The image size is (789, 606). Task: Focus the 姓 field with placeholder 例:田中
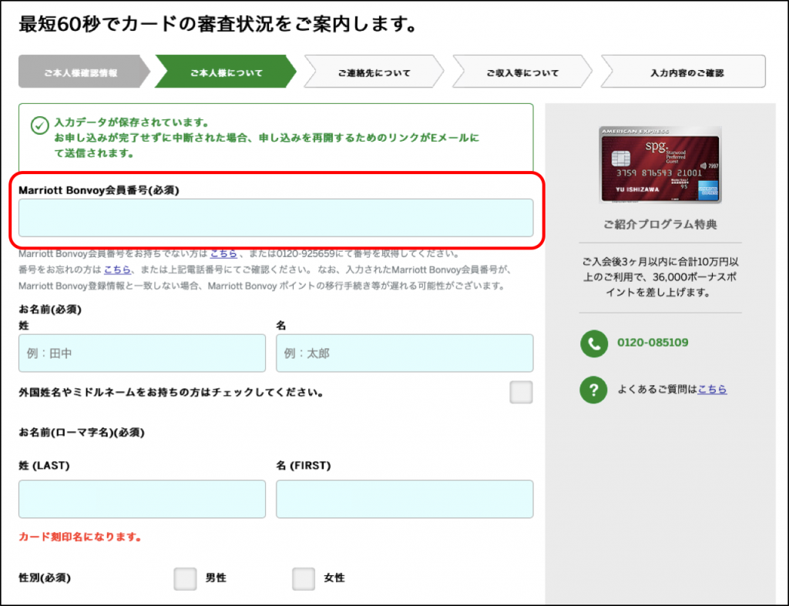(x=142, y=353)
